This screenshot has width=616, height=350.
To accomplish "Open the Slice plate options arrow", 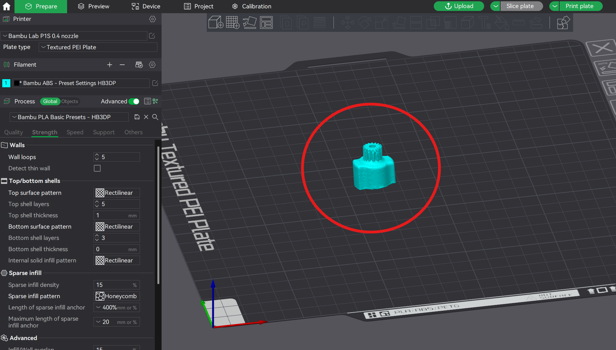I will [495, 6].
